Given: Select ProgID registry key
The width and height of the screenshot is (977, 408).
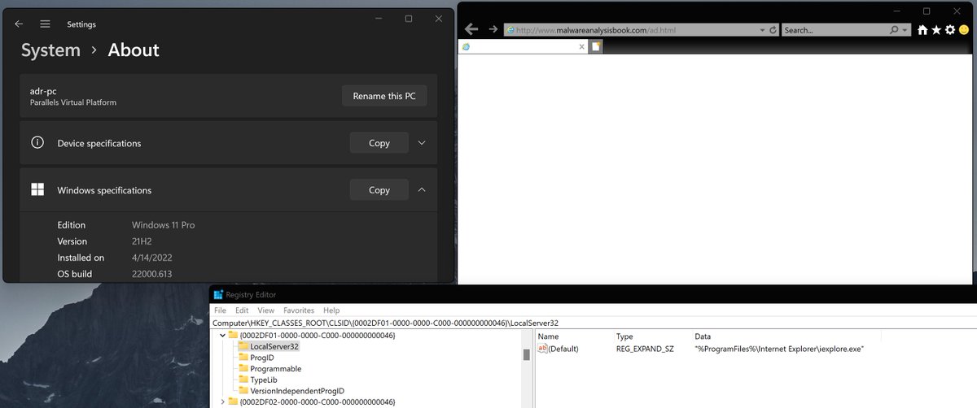Looking at the screenshot, I should click(262, 358).
